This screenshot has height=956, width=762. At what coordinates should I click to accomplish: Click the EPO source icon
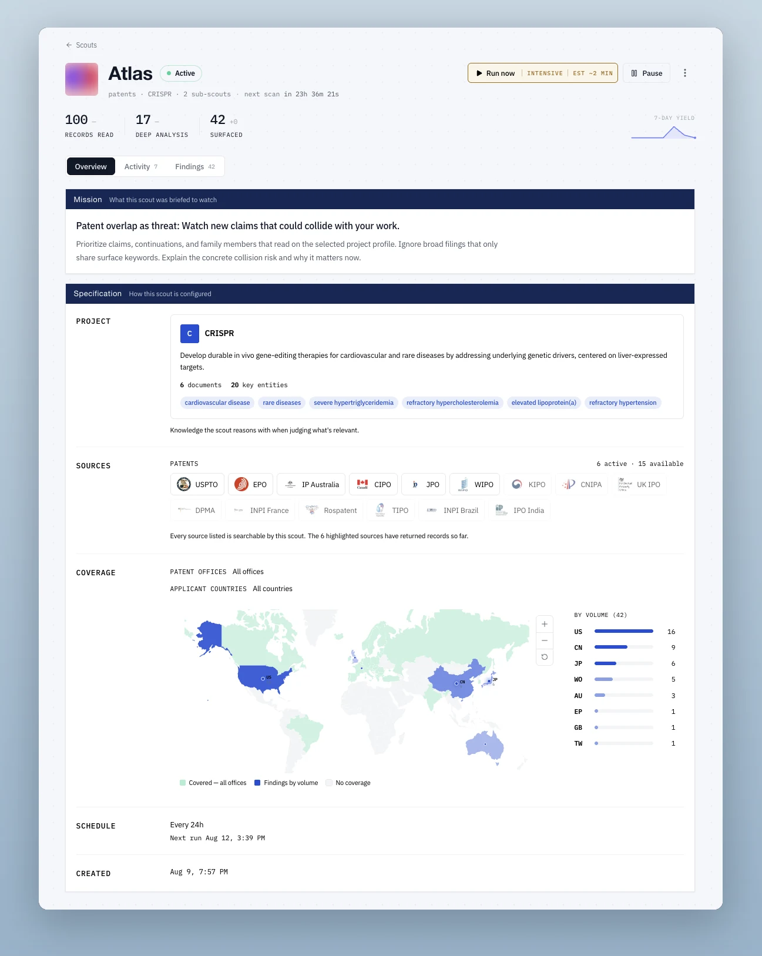tap(241, 484)
